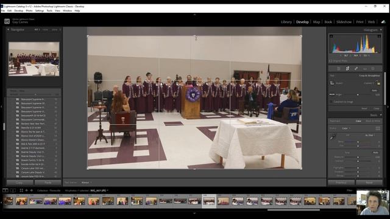
Task: Adjust the Contrast slider handle
Action: pyautogui.click(x=358, y=161)
